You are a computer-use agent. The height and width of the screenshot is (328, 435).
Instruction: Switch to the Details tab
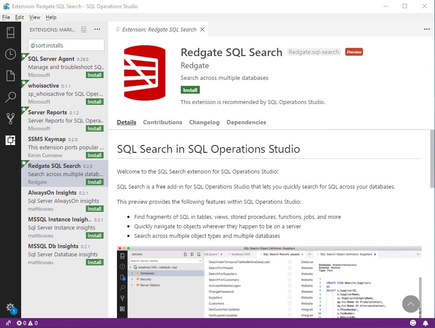tap(126, 123)
